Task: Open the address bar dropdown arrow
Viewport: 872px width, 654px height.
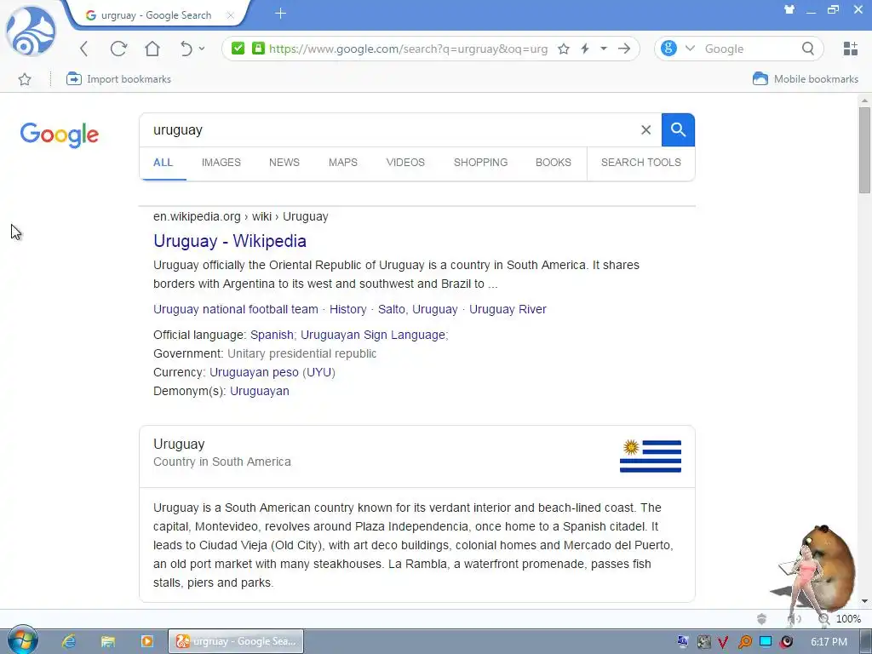Action: point(604,49)
